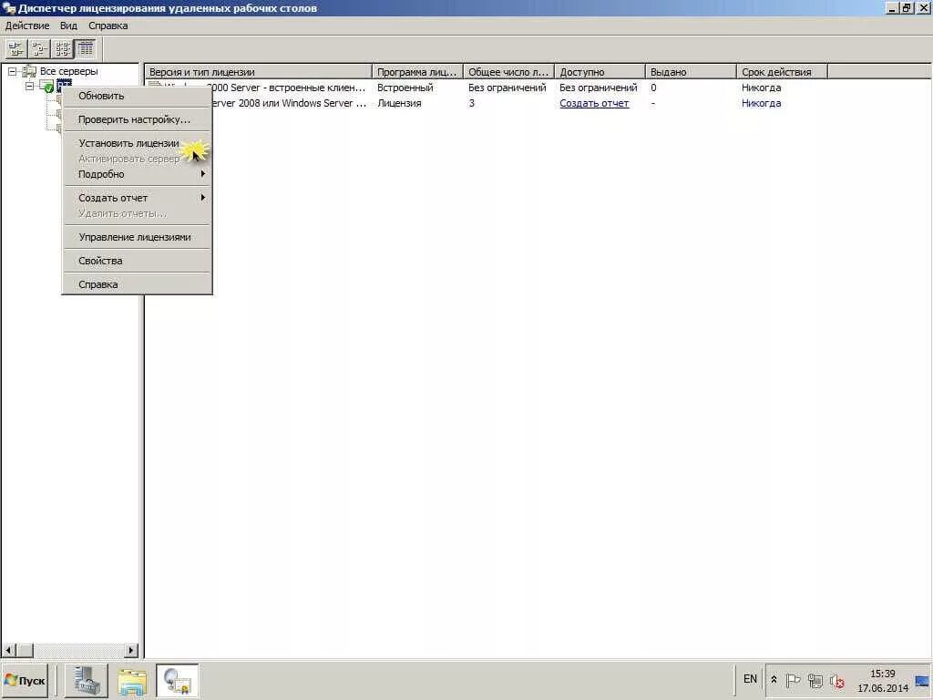Screen dimensions: 933x700
Task: Open muted volume speaker icon in tray
Action: click(x=837, y=680)
